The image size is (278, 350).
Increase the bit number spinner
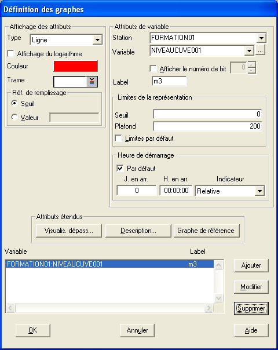pyautogui.click(x=251, y=65)
